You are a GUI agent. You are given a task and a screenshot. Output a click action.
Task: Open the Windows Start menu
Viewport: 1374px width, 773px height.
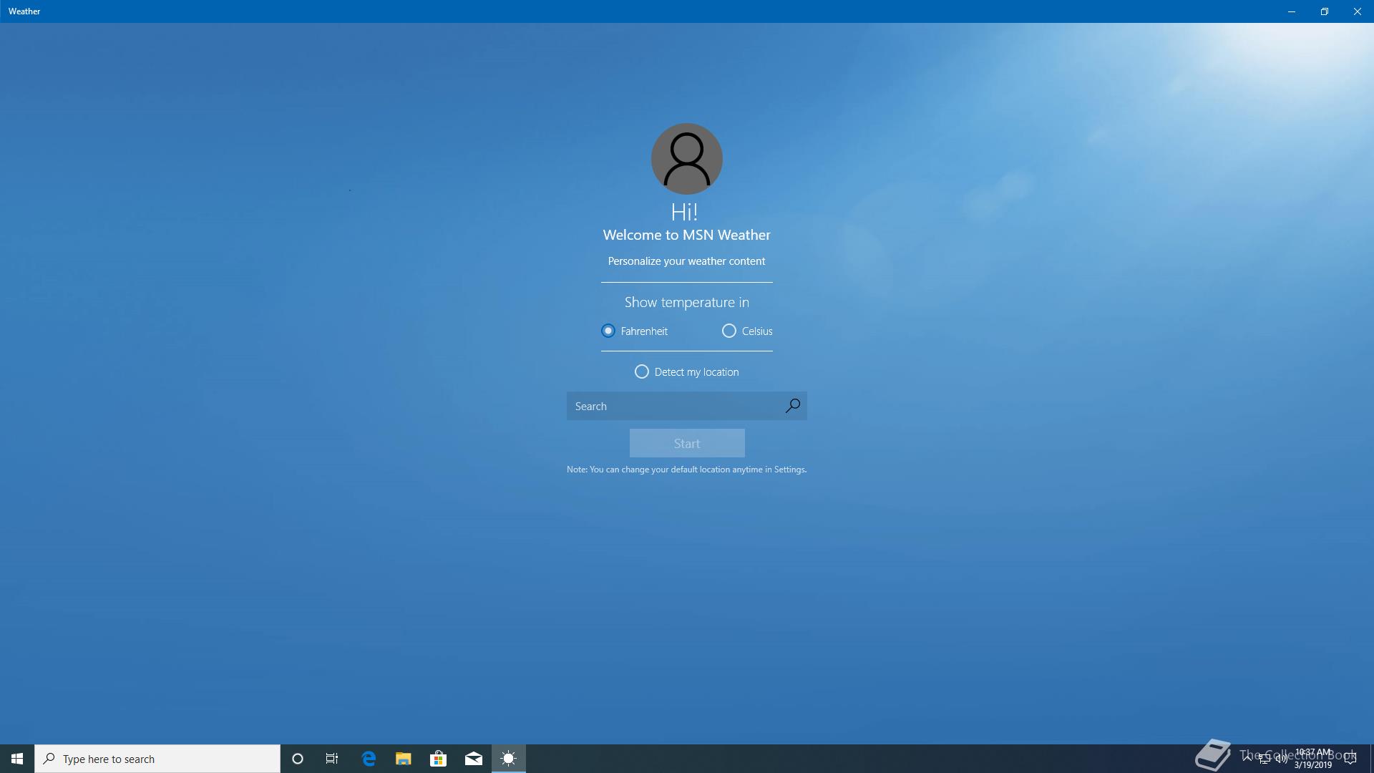[17, 759]
